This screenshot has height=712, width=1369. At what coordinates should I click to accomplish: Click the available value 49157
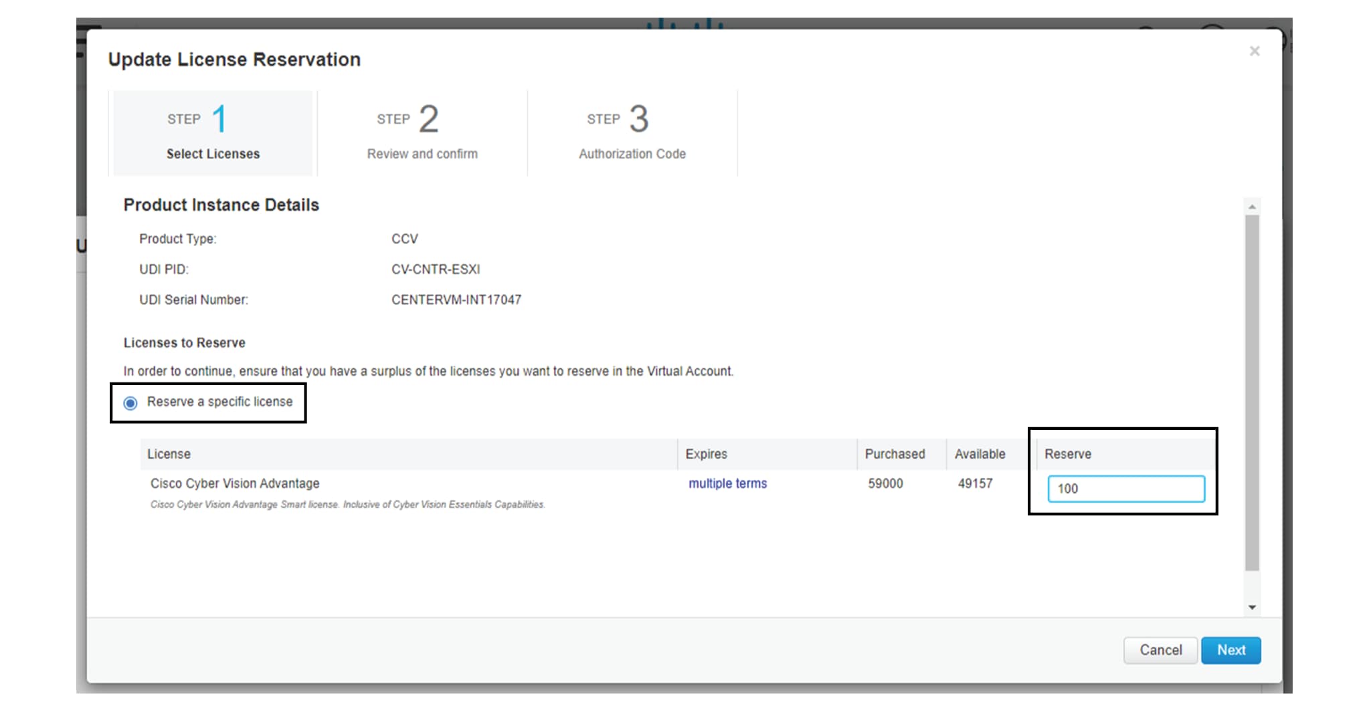975,483
